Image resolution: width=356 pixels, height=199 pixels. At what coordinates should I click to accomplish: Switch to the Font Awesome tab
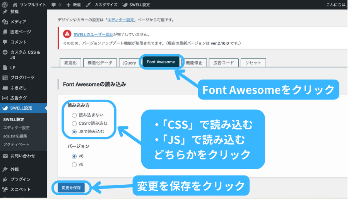161,62
